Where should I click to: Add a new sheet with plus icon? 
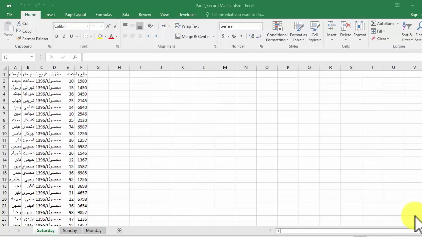pyautogui.click(x=119, y=231)
